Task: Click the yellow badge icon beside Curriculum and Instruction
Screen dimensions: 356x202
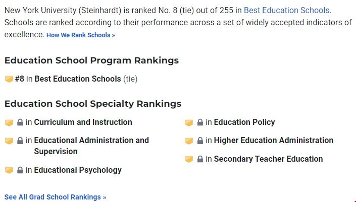Action: [x=9, y=122]
